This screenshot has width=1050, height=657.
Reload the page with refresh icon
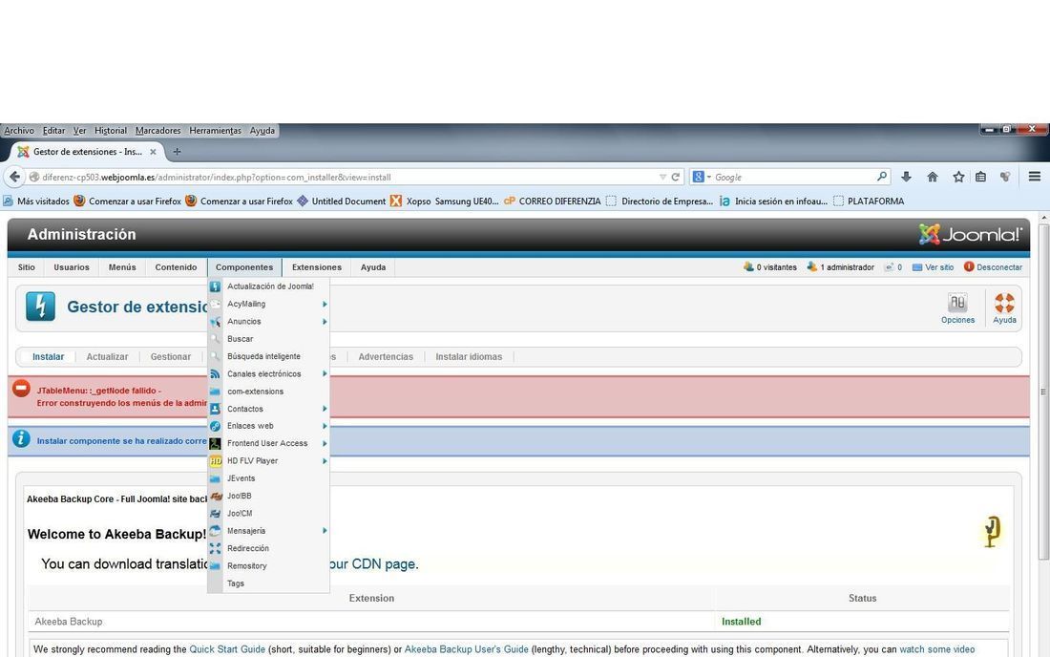point(676,177)
